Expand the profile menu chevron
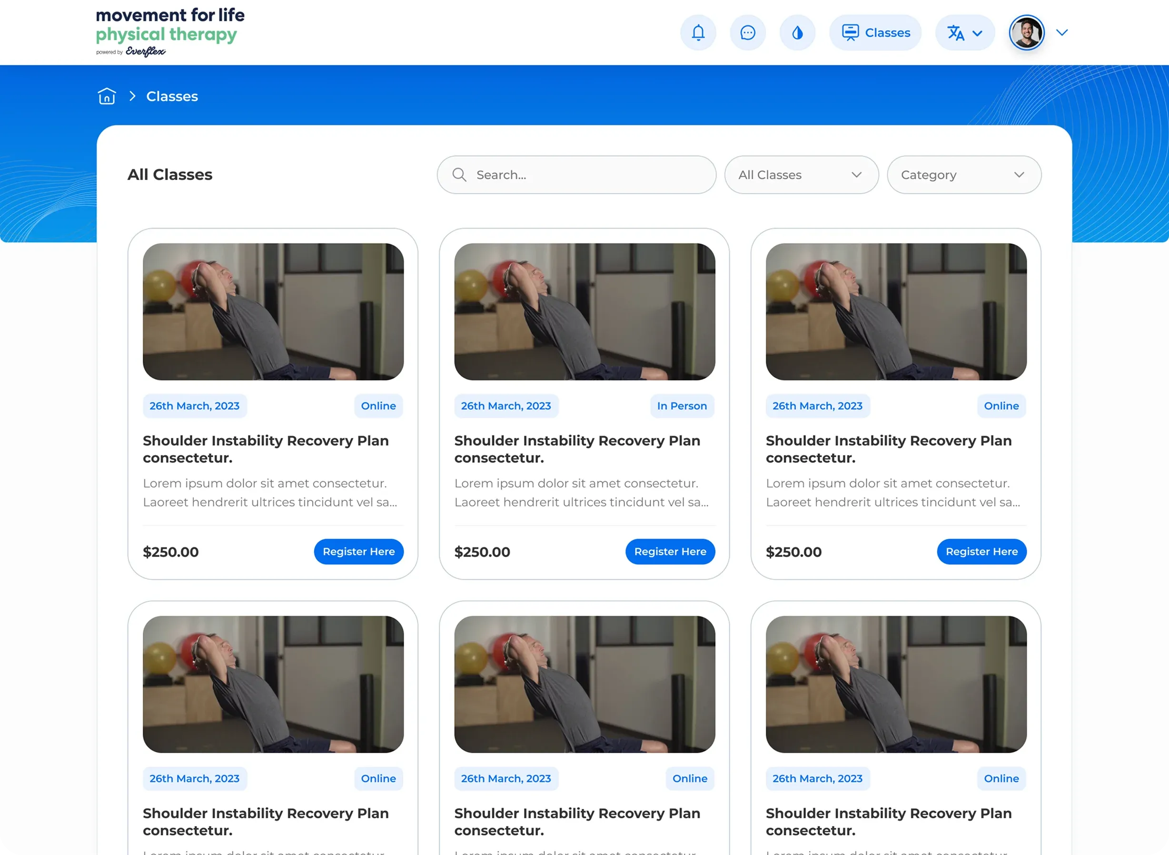The width and height of the screenshot is (1169, 855). click(1062, 32)
